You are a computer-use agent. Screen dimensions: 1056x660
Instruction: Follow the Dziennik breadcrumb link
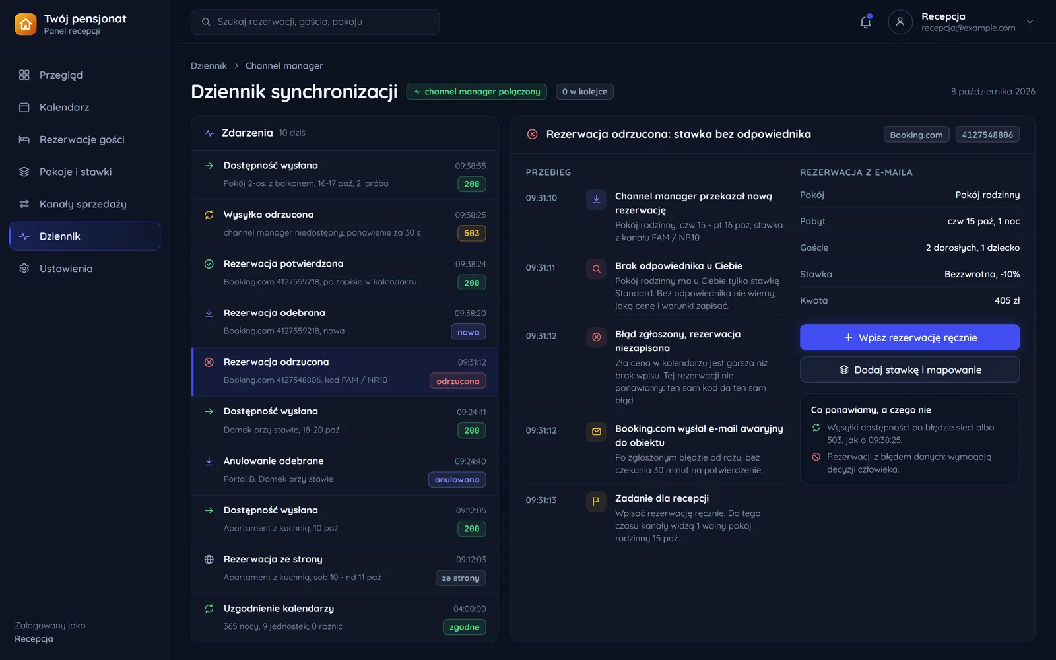[x=209, y=66]
